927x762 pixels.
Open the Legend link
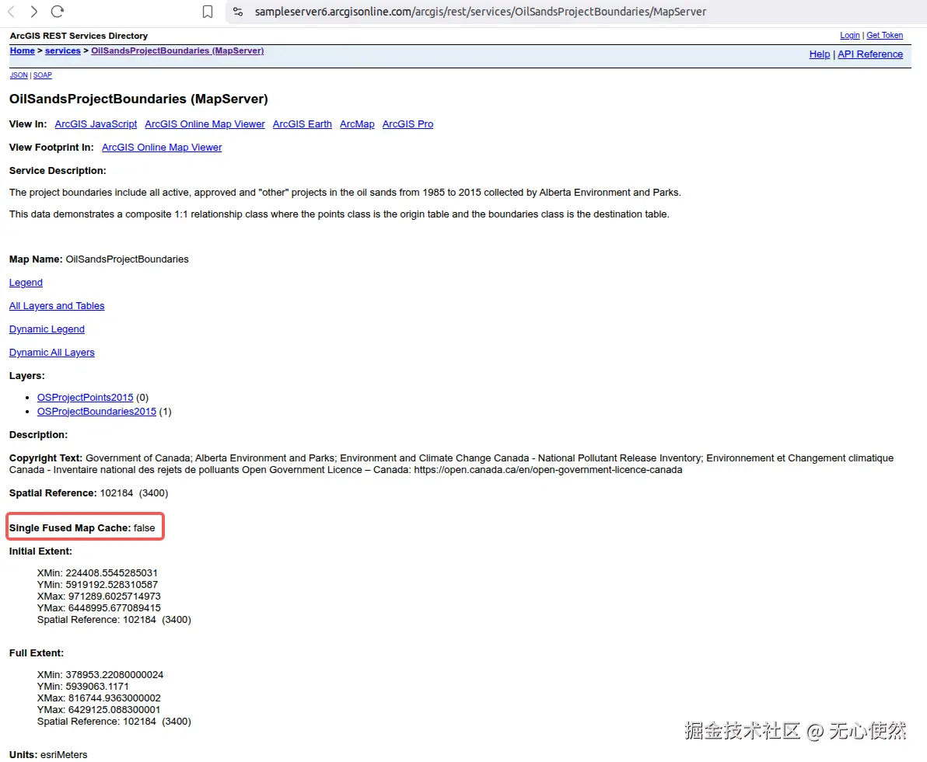(26, 283)
